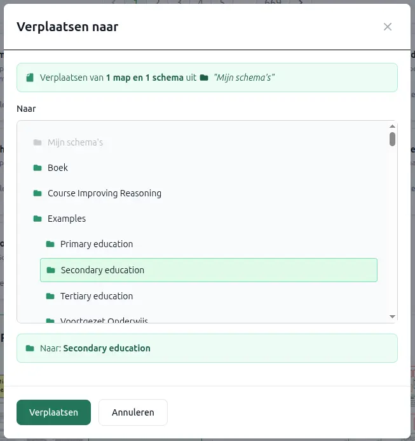This screenshot has height=441, width=415.
Task: Close the Verplaatsen naar dialog
Action: [x=388, y=27]
